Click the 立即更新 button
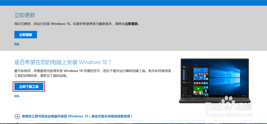Viewport: 267px width, 124px height. click(x=26, y=34)
